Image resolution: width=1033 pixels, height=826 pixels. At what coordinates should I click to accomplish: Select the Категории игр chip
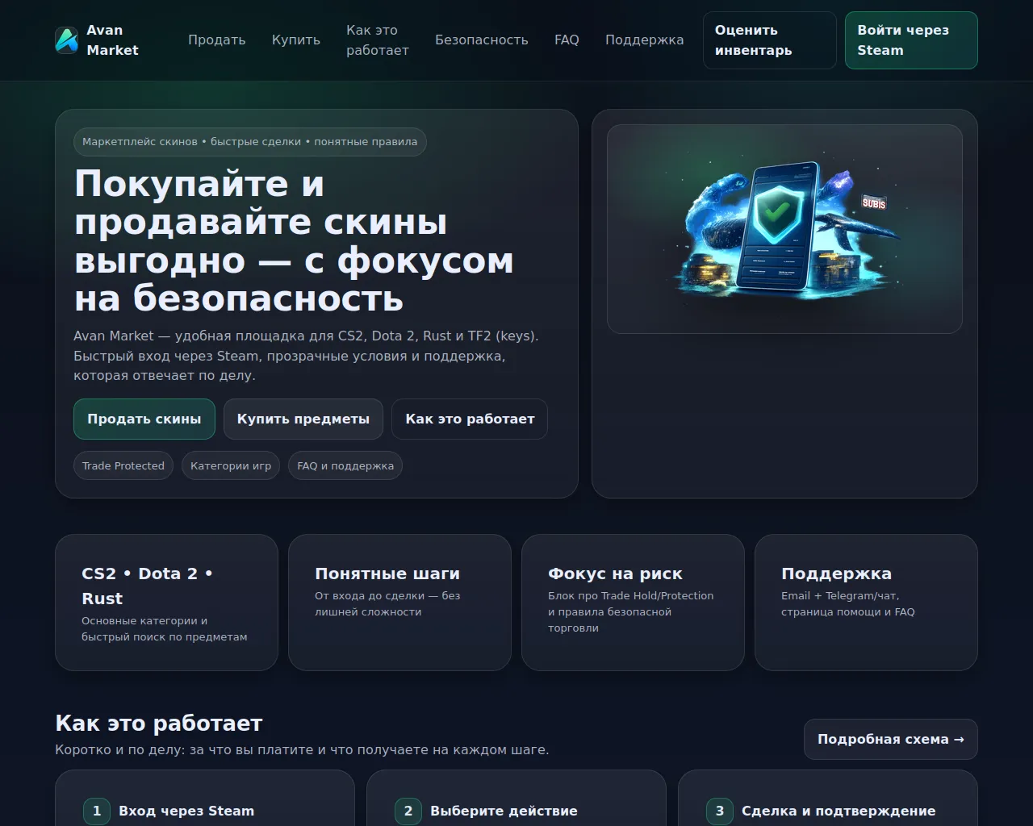(x=231, y=465)
